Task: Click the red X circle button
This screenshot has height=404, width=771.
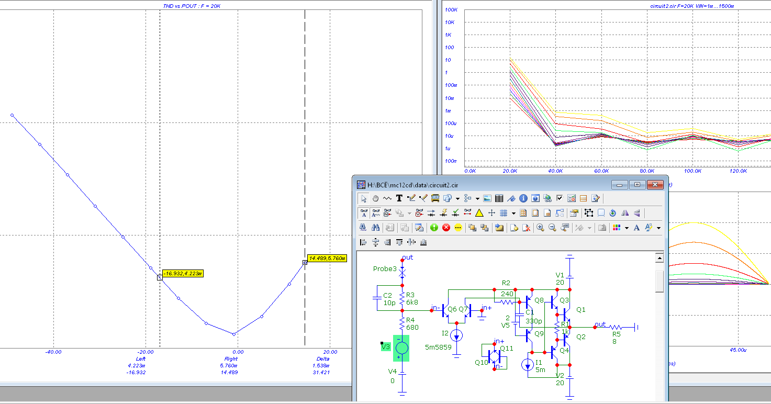Action: point(446,228)
